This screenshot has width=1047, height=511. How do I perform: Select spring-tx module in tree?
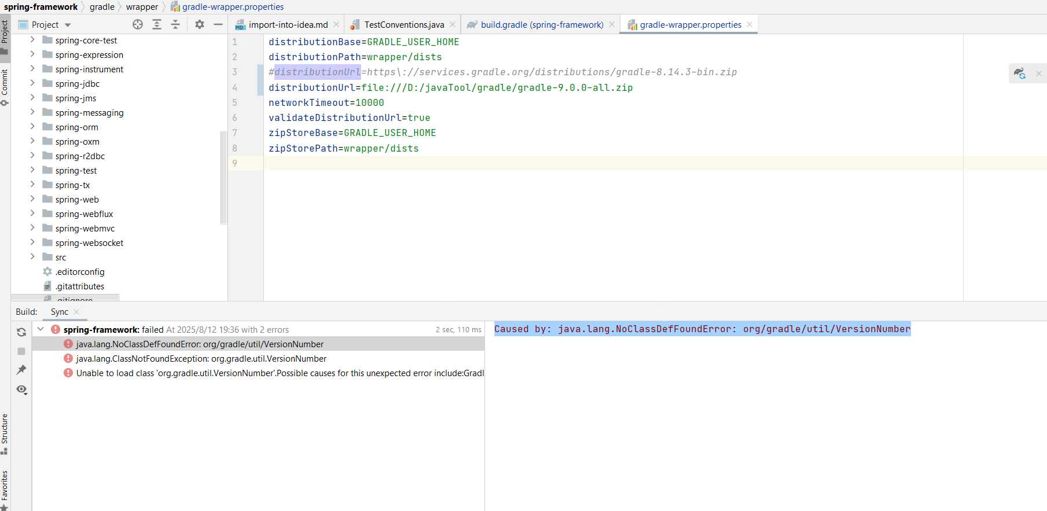[x=72, y=185]
